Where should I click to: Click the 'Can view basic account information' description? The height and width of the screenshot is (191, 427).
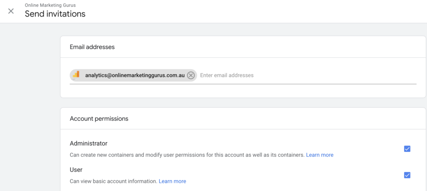(x=113, y=181)
